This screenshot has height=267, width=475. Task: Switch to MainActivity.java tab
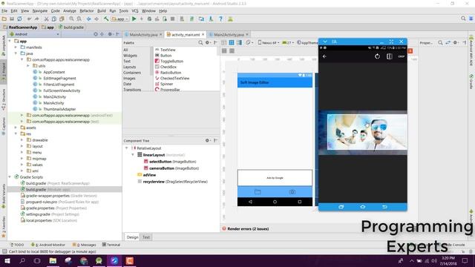pyautogui.click(x=143, y=35)
